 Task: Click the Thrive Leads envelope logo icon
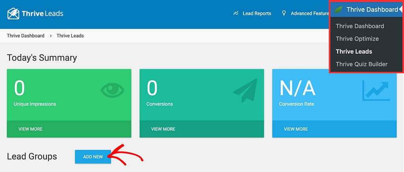[x=13, y=13]
